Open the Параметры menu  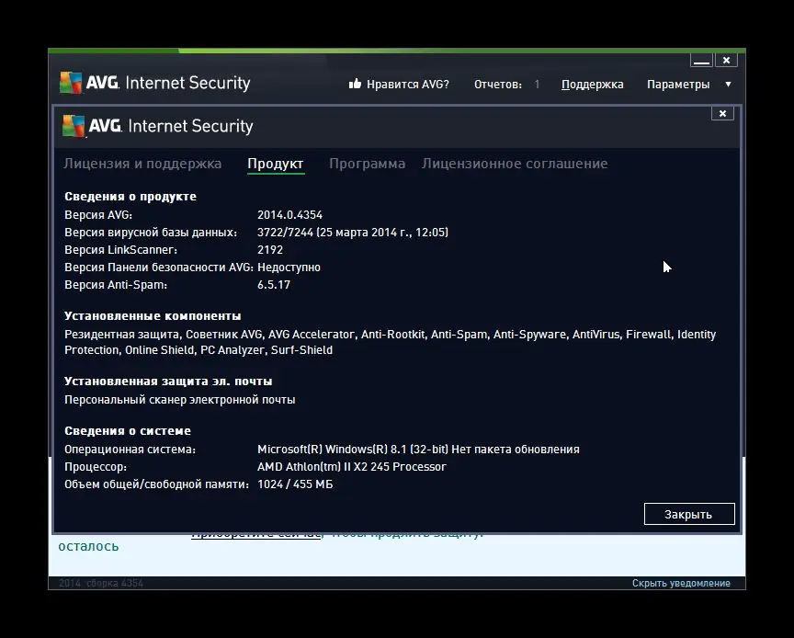[x=678, y=85]
